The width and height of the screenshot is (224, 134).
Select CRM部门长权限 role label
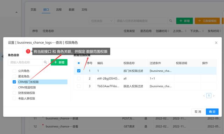point(28,82)
